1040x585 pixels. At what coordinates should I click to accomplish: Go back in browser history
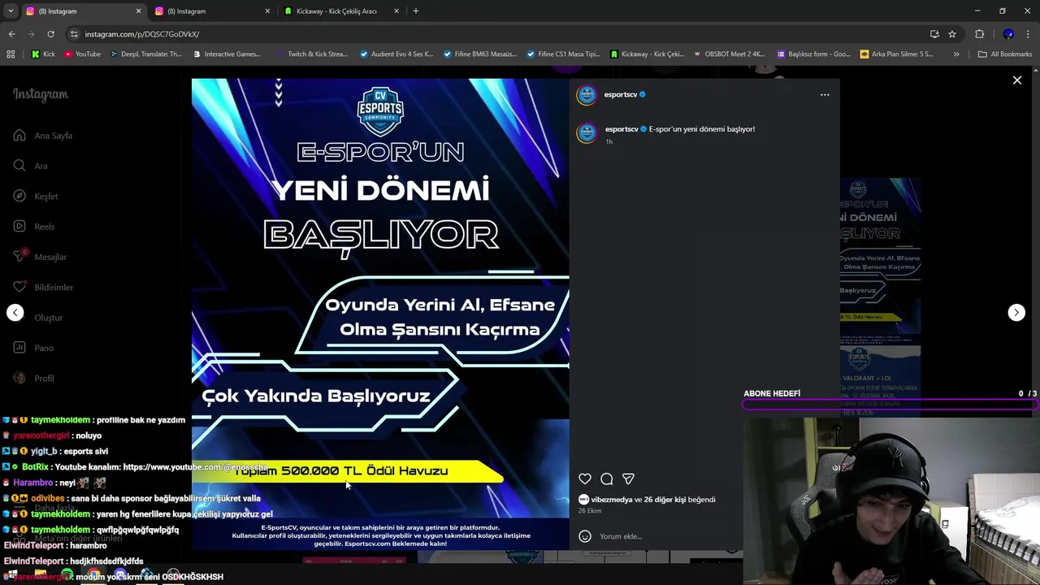[x=11, y=34]
